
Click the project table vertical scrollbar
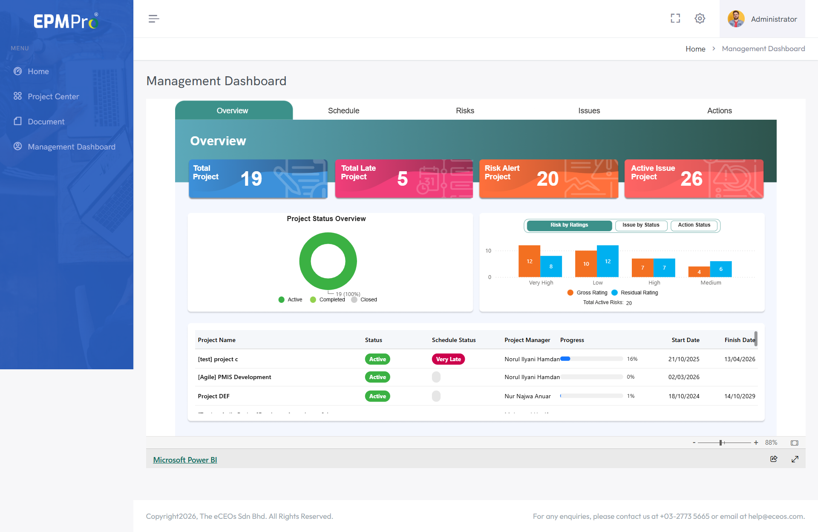pyautogui.click(x=756, y=339)
